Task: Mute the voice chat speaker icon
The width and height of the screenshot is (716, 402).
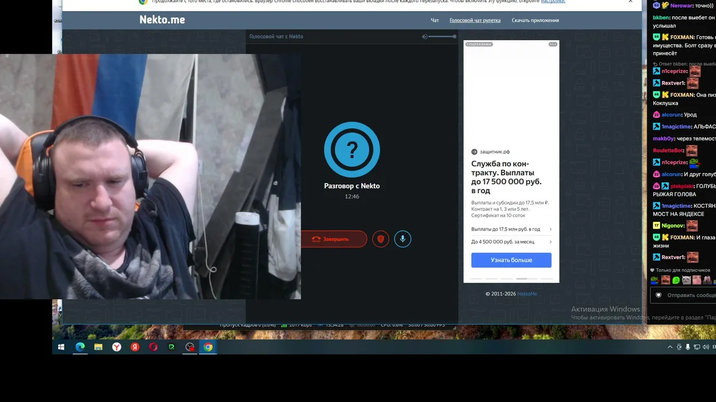Action: (425, 36)
